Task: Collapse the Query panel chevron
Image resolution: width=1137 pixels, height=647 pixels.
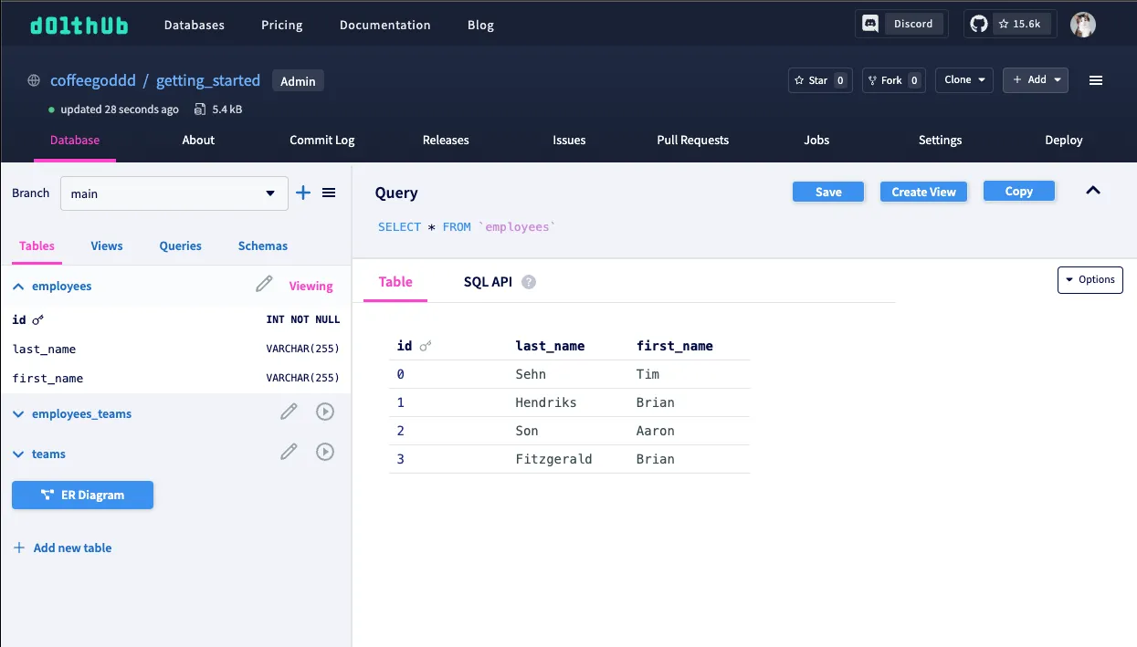Action: pyautogui.click(x=1093, y=191)
